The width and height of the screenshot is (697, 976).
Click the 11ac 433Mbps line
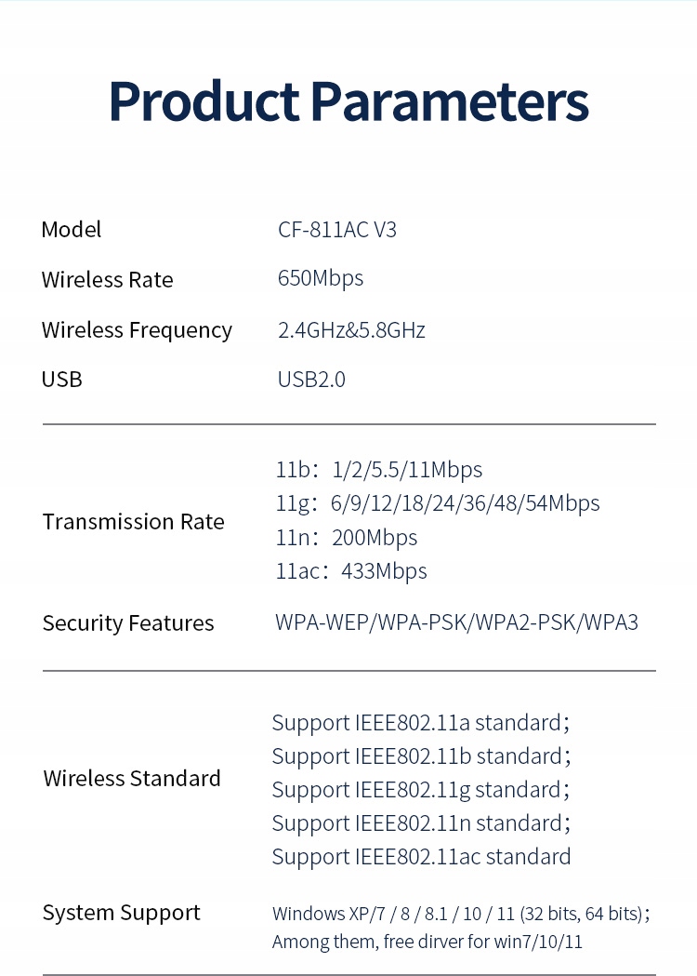(x=351, y=571)
